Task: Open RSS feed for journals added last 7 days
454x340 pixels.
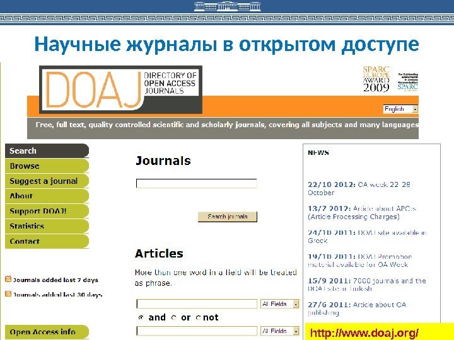Action: pos(8,280)
